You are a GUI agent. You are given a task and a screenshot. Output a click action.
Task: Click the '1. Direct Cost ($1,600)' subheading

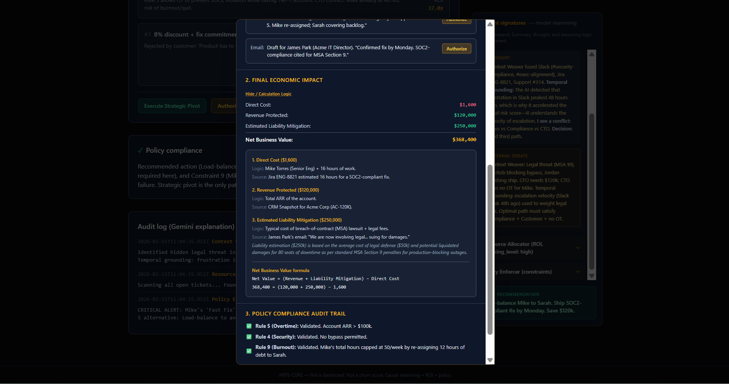275,160
